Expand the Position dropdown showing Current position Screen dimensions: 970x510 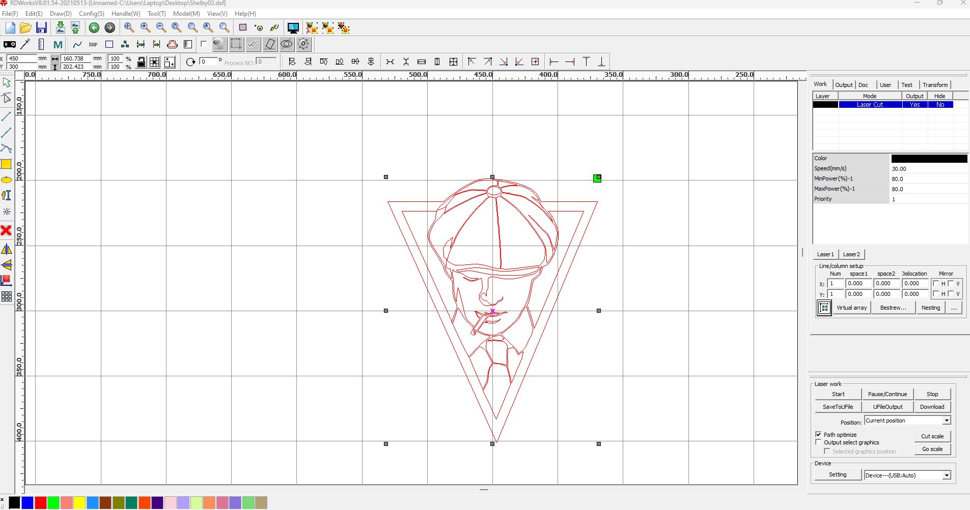click(946, 421)
